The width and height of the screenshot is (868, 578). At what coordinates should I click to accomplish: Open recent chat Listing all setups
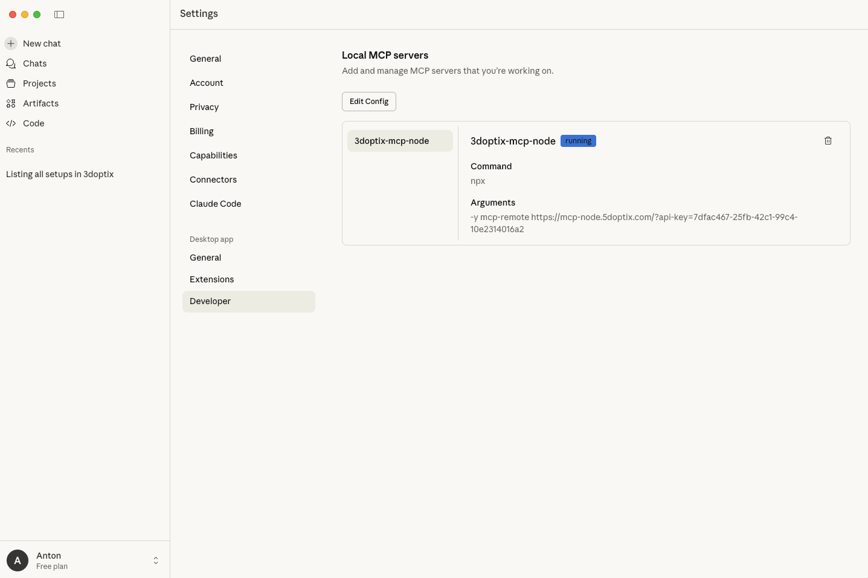tap(60, 174)
